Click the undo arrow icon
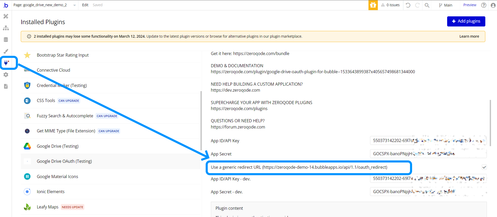The height and width of the screenshot is (217, 497). [x=408, y=5]
